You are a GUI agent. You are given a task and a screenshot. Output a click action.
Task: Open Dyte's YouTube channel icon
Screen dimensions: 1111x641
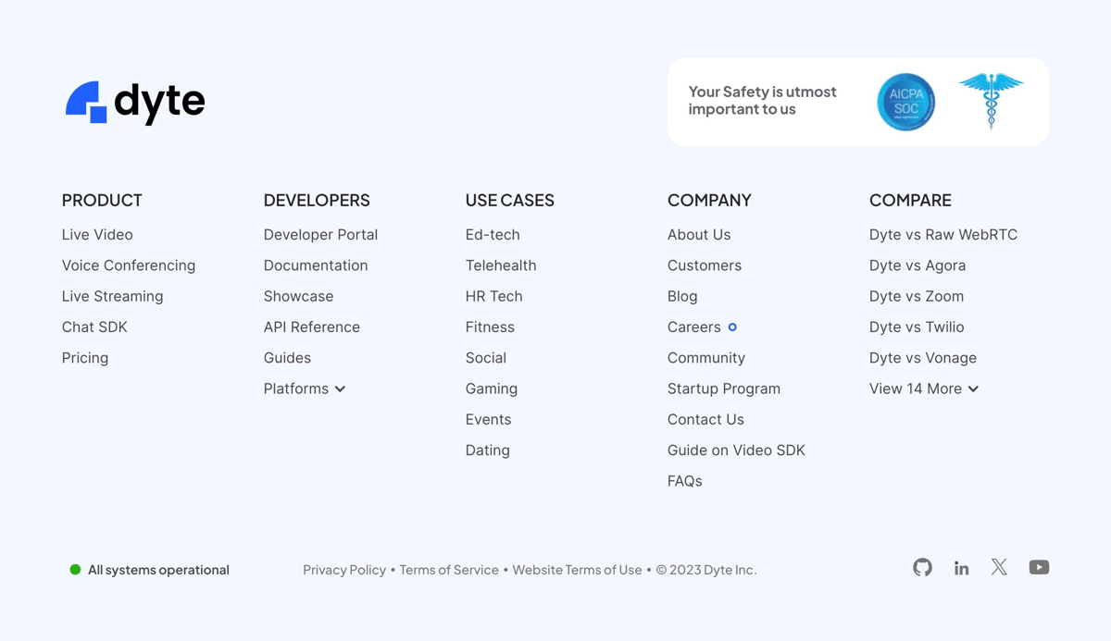(1039, 567)
